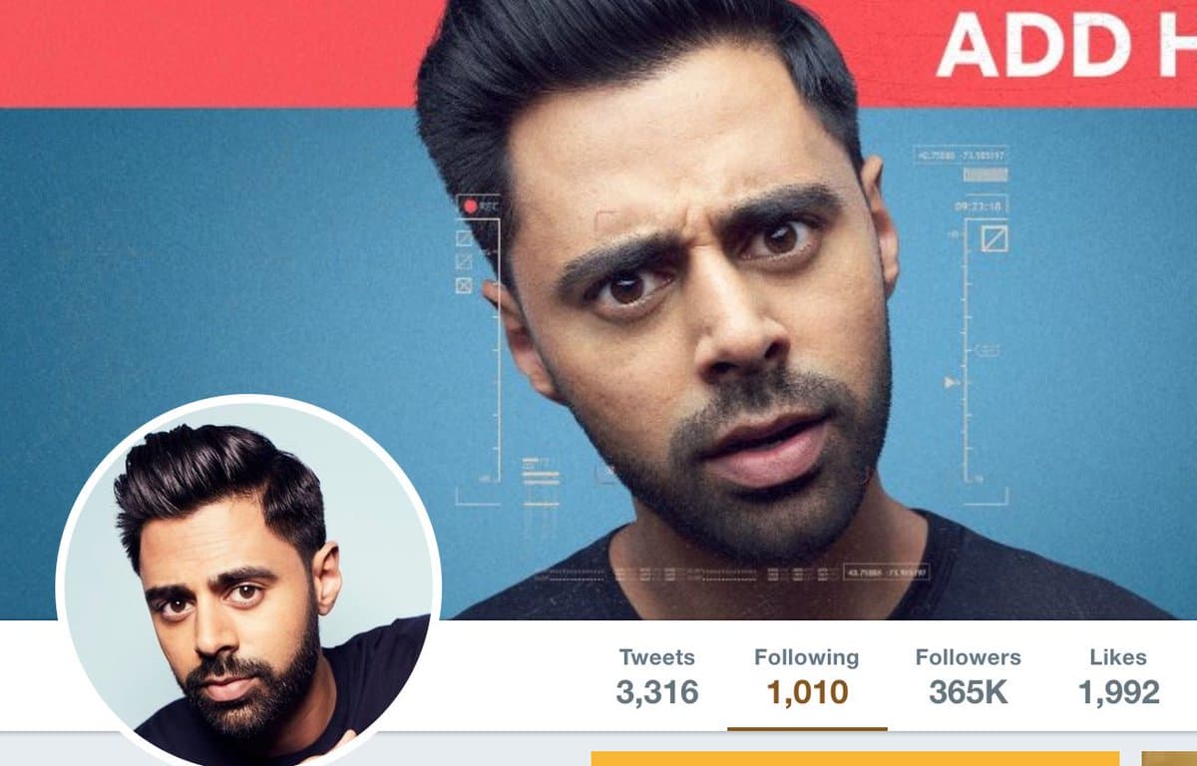Click the yellow bar below the stats
1197x766 pixels.
855,758
